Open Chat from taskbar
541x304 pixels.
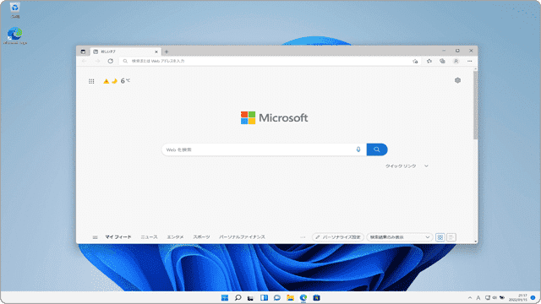click(x=277, y=297)
